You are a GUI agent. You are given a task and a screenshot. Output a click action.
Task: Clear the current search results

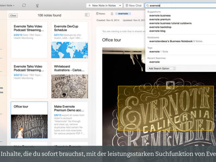tap(13, 15)
